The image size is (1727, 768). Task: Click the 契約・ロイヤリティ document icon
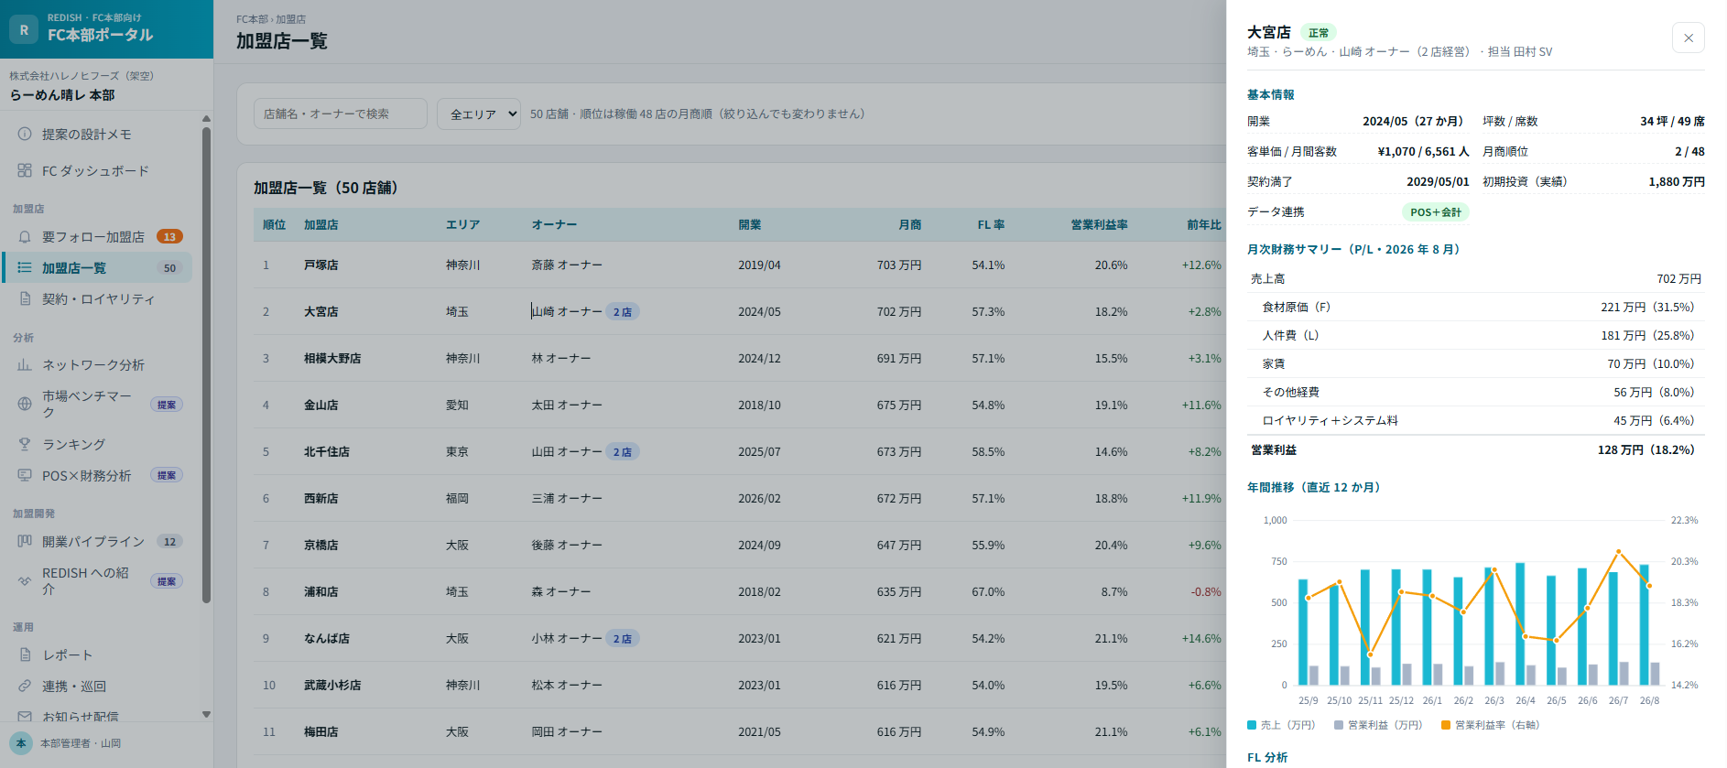pyautogui.click(x=25, y=298)
